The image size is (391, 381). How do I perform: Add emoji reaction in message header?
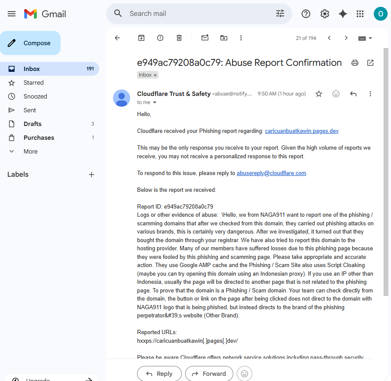click(x=336, y=94)
